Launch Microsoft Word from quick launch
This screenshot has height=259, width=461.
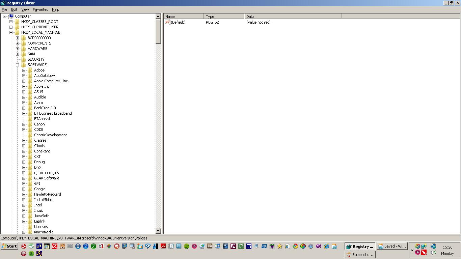pyautogui.click(x=249, y=246)
